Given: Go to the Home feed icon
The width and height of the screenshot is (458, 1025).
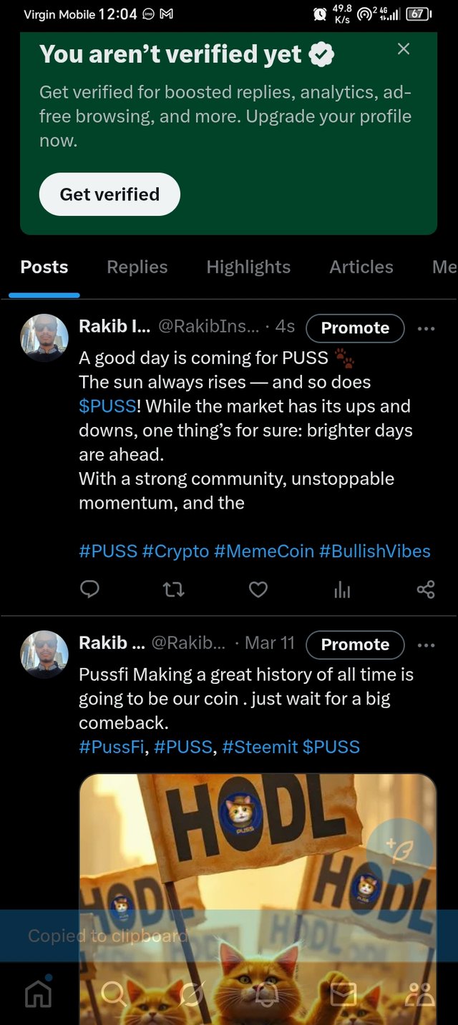Looking at the screenshot, I should (39, 993).
